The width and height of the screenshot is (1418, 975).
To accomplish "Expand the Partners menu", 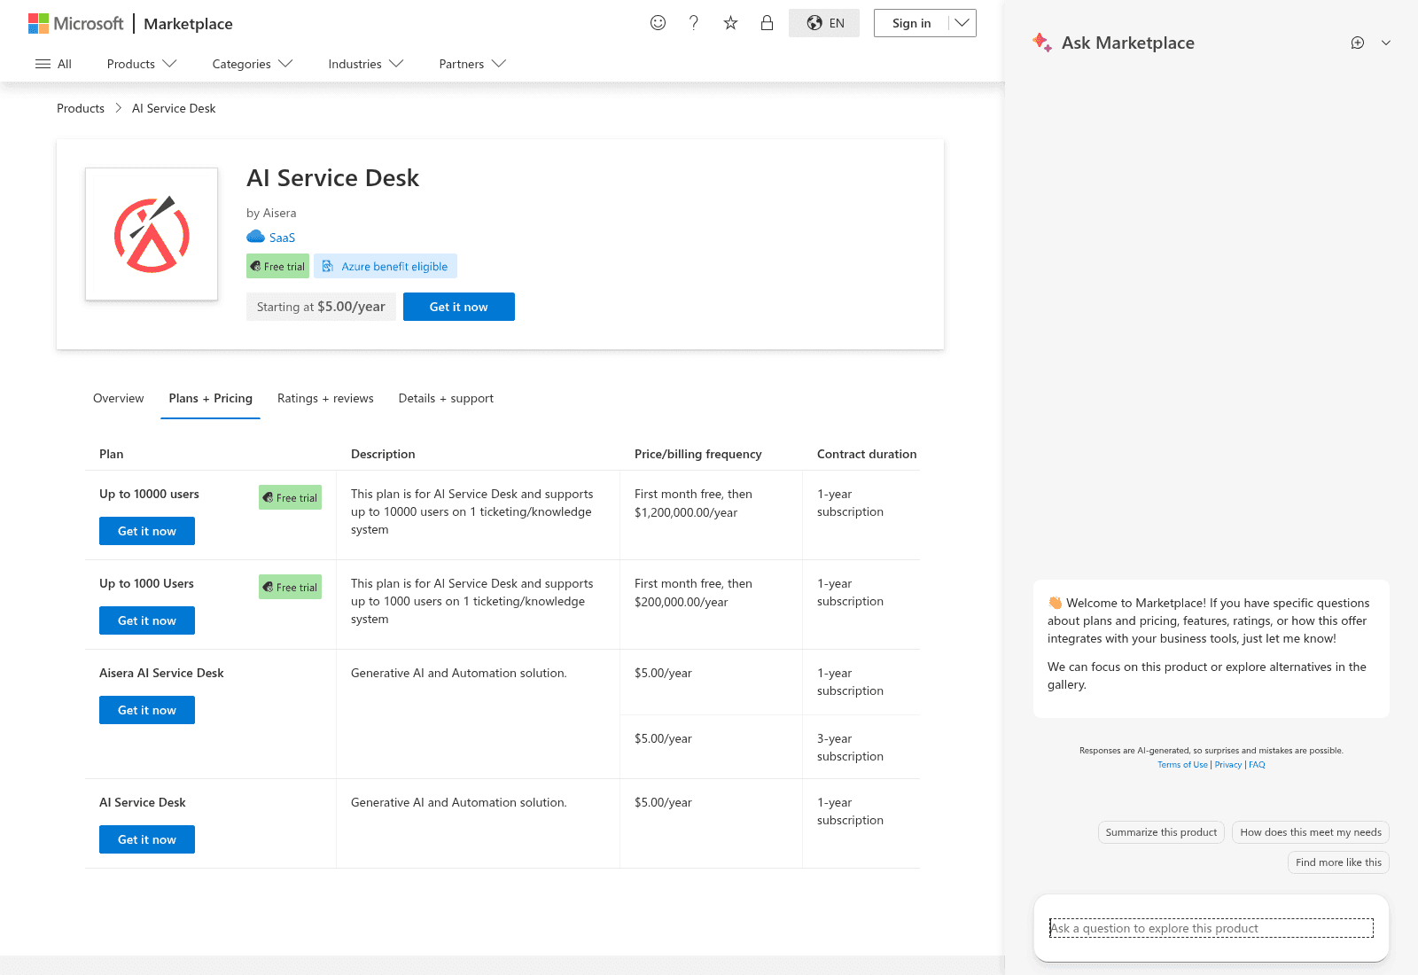I will [x=472, y=64].
